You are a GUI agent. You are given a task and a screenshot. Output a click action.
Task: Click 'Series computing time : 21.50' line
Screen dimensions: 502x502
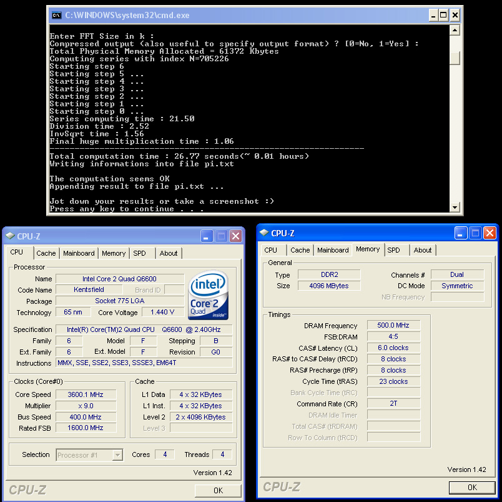click(122, 119)
